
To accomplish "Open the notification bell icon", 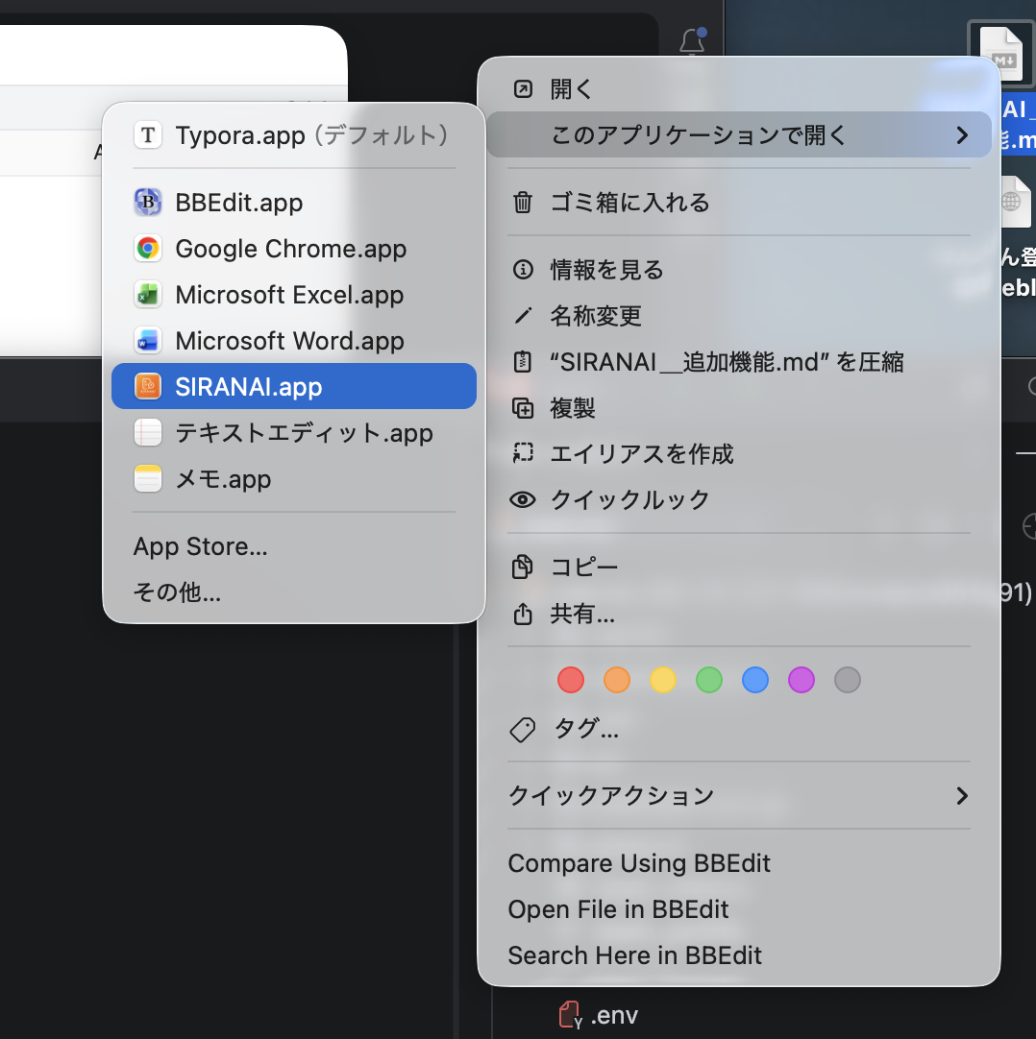I will [x=692, y=41].
